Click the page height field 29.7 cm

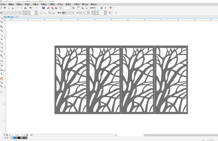pyautogui.click(x=29, y=14)
